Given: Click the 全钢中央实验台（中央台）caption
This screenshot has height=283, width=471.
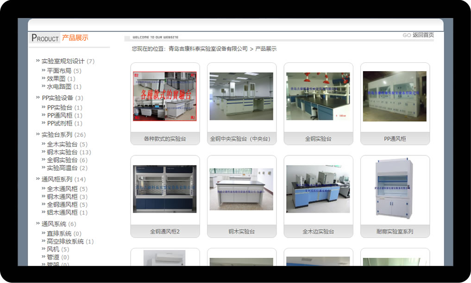Looking at the screenshot, I should tap(240, 139).
